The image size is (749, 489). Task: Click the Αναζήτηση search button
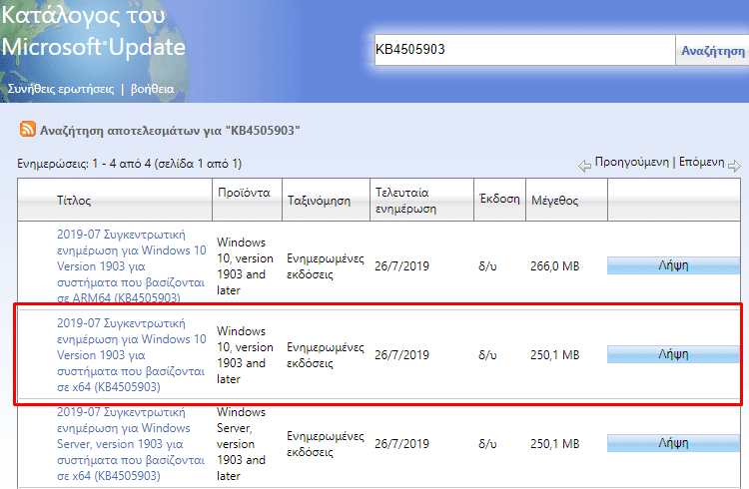(x=713, y=50)
